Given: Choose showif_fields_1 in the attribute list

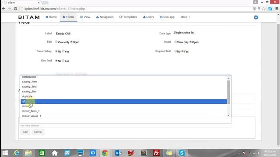Looking at the screenshot, I should coord(124,111).
